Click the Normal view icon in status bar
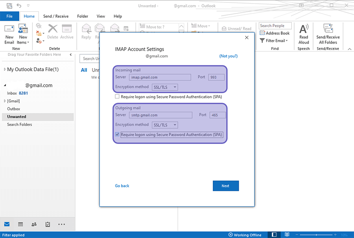 click(x=274, y=235)
